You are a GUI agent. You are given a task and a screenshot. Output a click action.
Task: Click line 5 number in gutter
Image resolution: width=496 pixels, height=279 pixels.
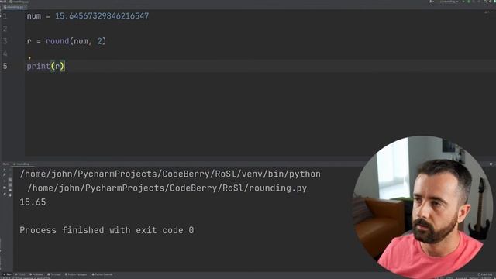(5, 66)
